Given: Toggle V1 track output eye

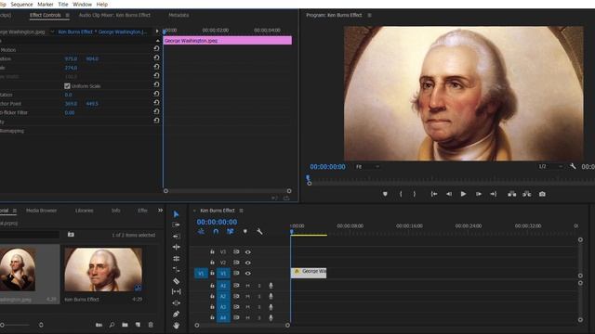Looking at the screenshot, I should pos(248,273).
